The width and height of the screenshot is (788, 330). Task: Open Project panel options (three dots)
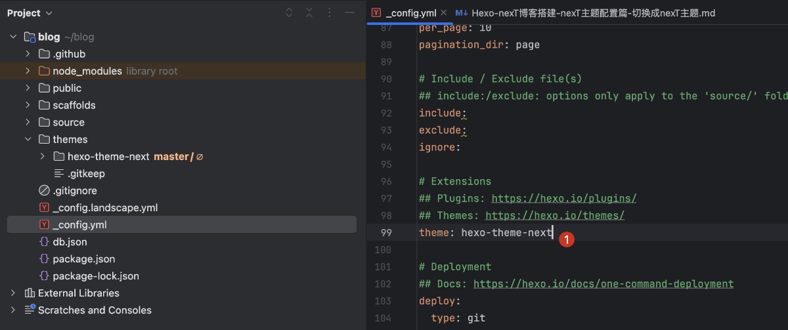[330, 13]
